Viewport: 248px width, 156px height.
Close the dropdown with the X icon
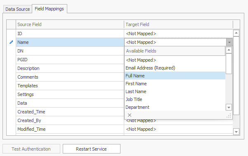[130, 115]
